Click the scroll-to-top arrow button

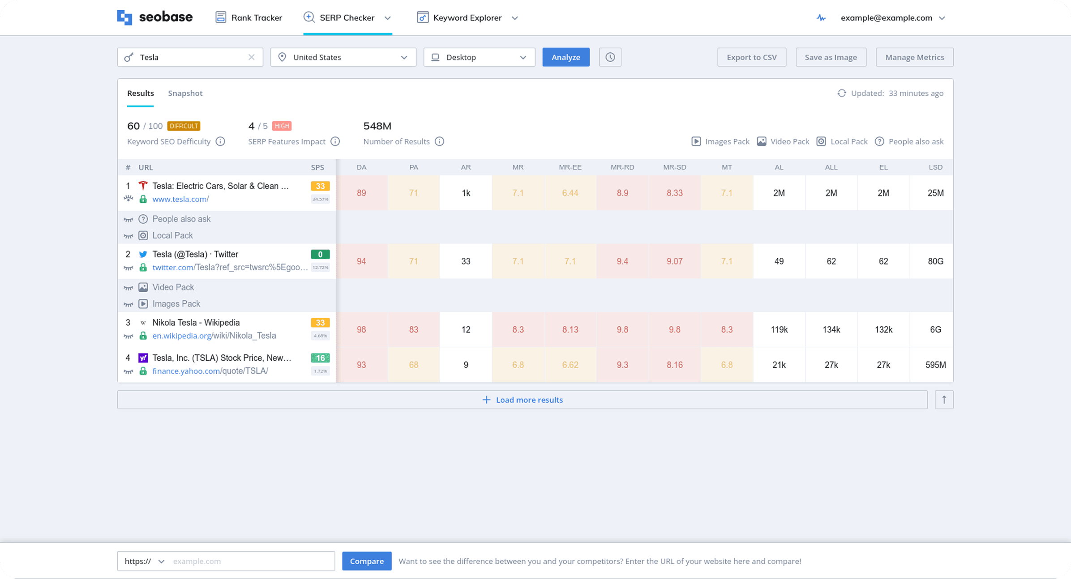tap(944, 400)
